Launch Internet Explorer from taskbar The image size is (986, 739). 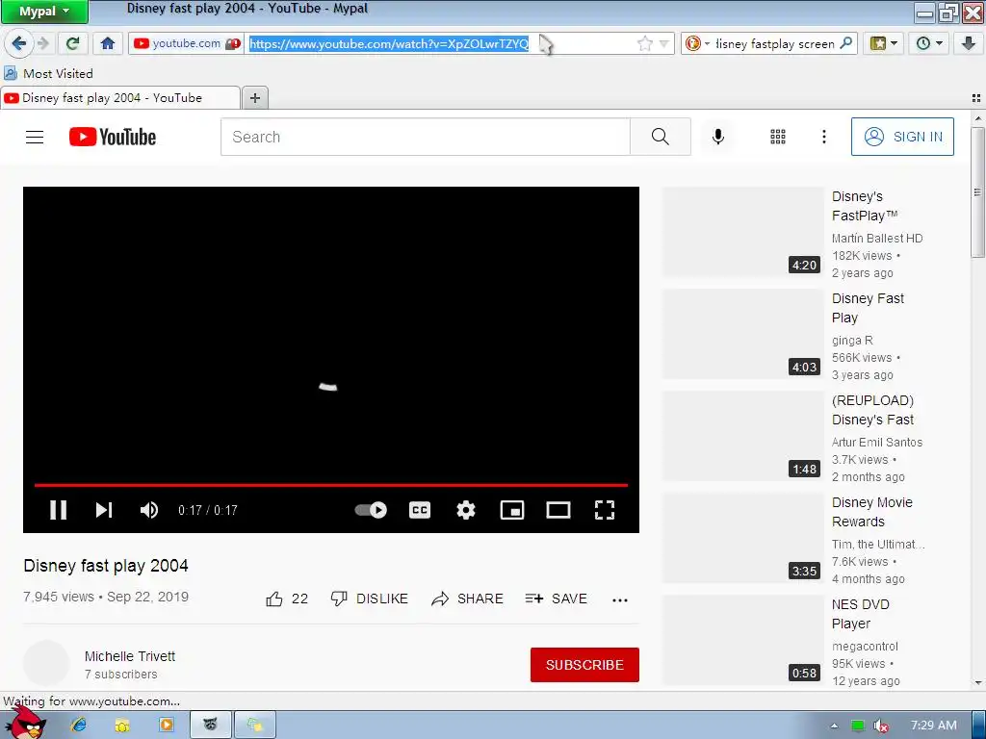pyautogui.click(x=79, y=726)
